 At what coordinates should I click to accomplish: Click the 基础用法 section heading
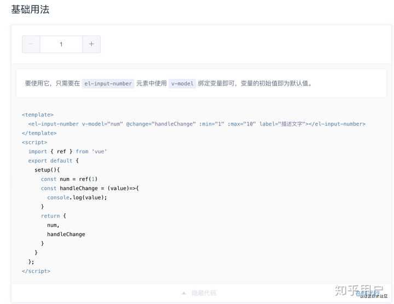click(30, 9)
